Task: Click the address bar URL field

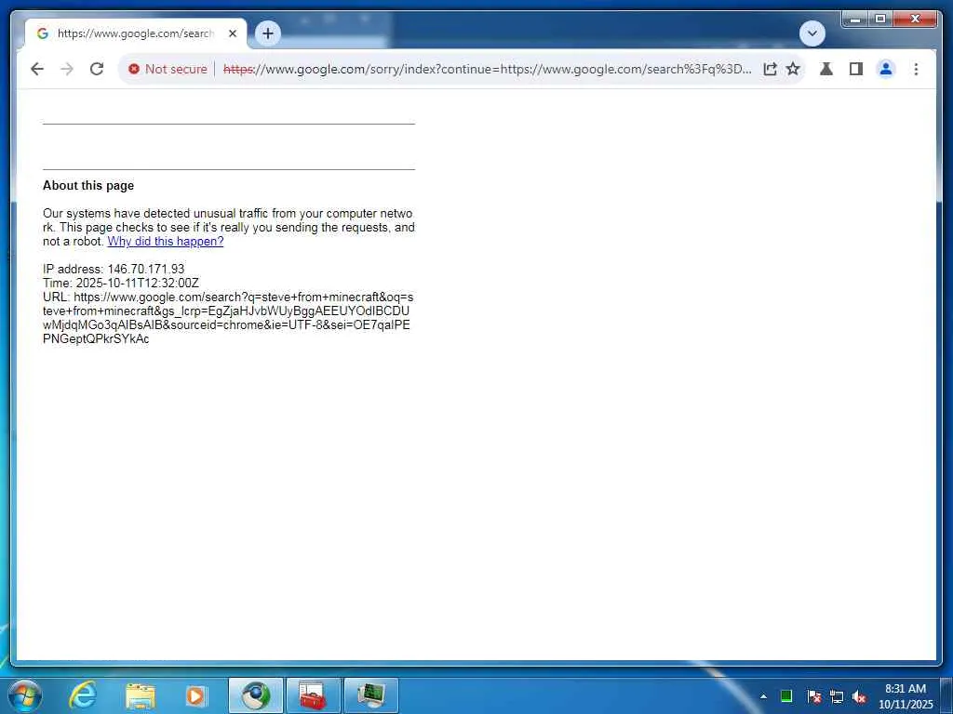Action: coord(487,69)
